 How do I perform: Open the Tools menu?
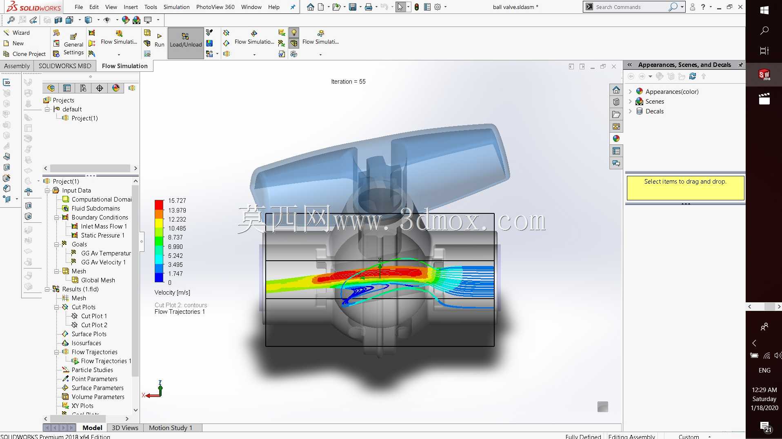pos(151,7)
